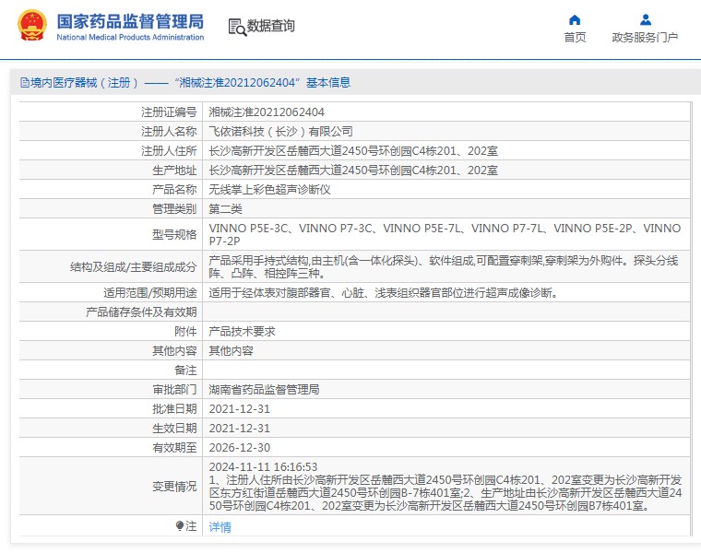Click the 数据查询 magnifier document icon

[x=236, y=27]
